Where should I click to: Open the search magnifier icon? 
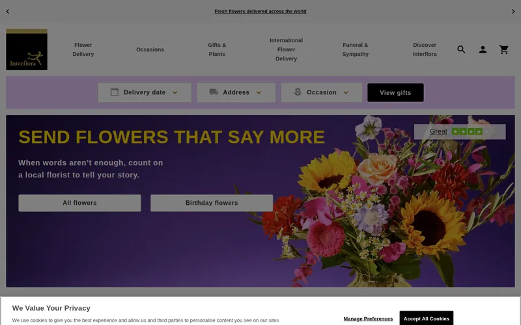tap(461, 49)
